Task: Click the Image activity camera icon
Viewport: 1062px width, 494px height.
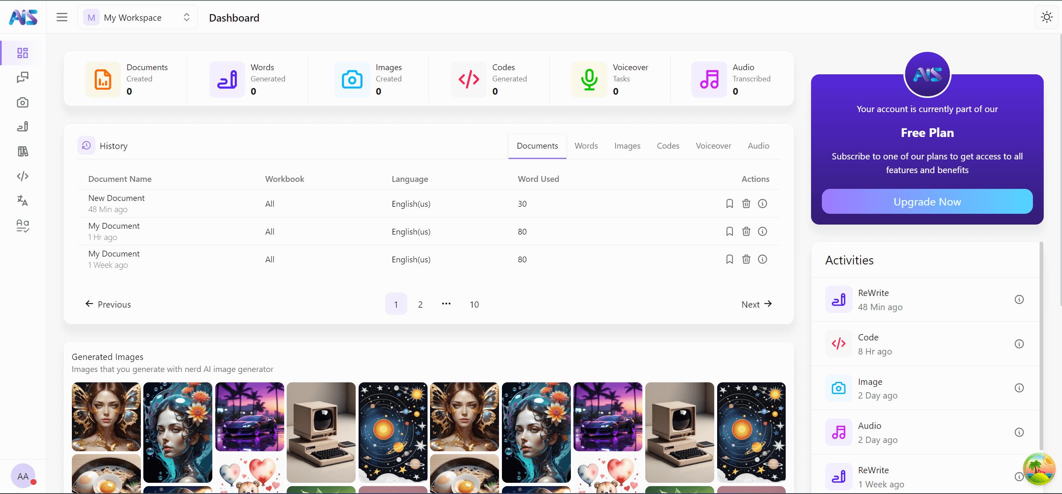Action: pyautogui.click(x=838, y=388)
